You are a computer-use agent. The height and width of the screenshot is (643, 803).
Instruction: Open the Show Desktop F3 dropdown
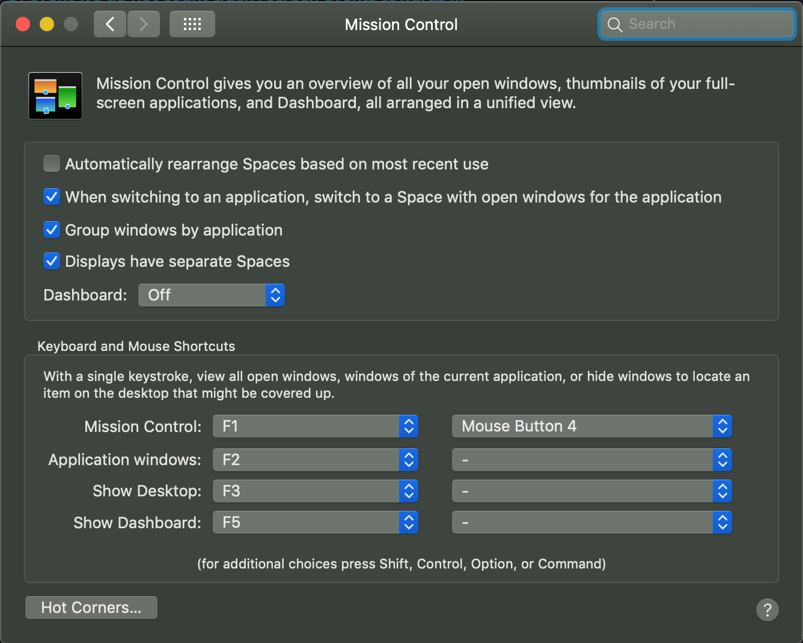tap(316, 491)
